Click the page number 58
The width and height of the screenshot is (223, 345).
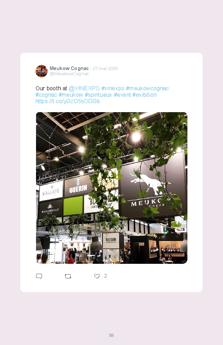[x=111, y=335]
